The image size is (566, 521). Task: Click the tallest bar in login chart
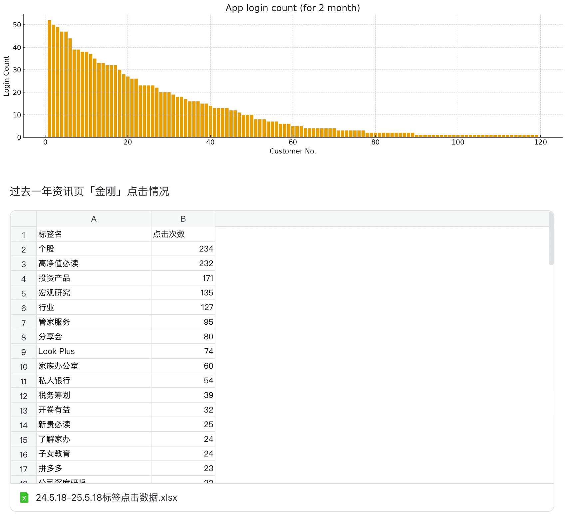(49, 79)
